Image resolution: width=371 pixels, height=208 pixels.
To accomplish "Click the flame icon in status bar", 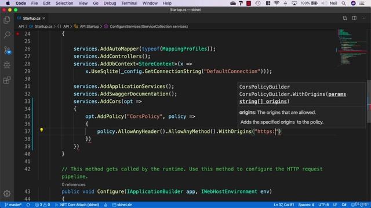I will click(106, 205).
